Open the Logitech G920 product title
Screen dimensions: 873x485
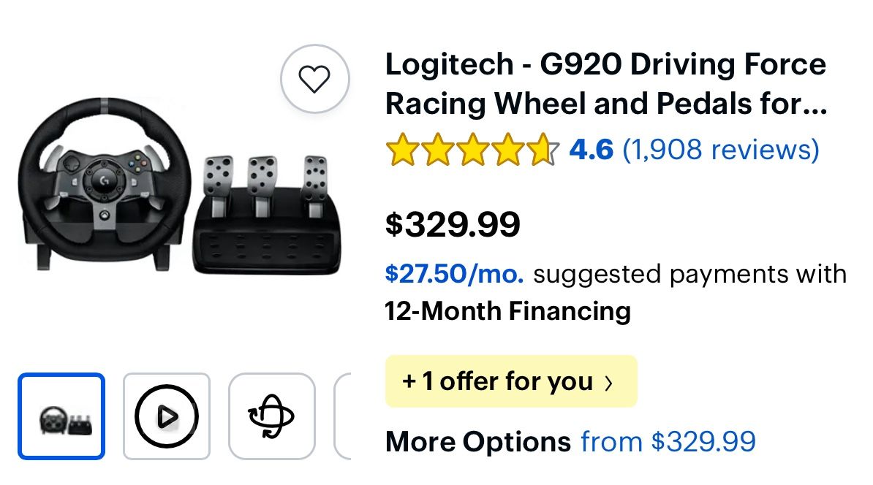(x=605, y=85)
